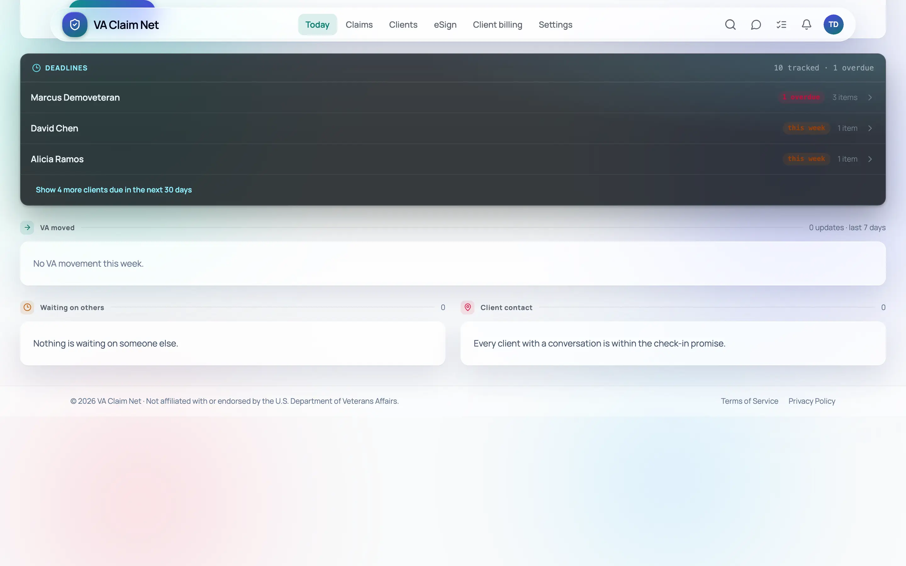Viewport: 906px width, 566px height.
Task: Click the VA Claim Net shield logo
Action: tap(75, 25)
